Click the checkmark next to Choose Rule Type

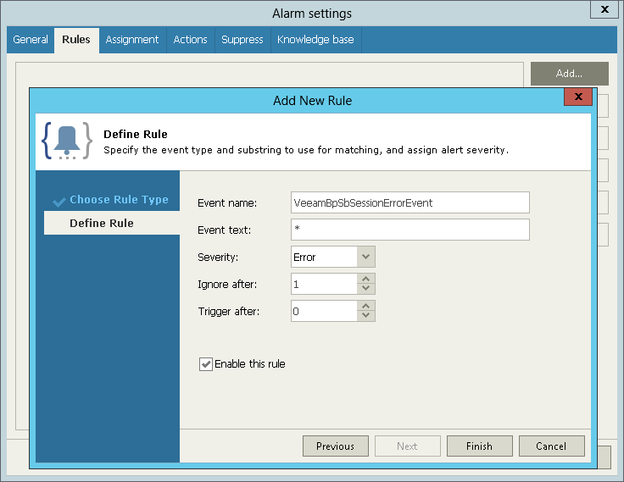coord(58,202)
